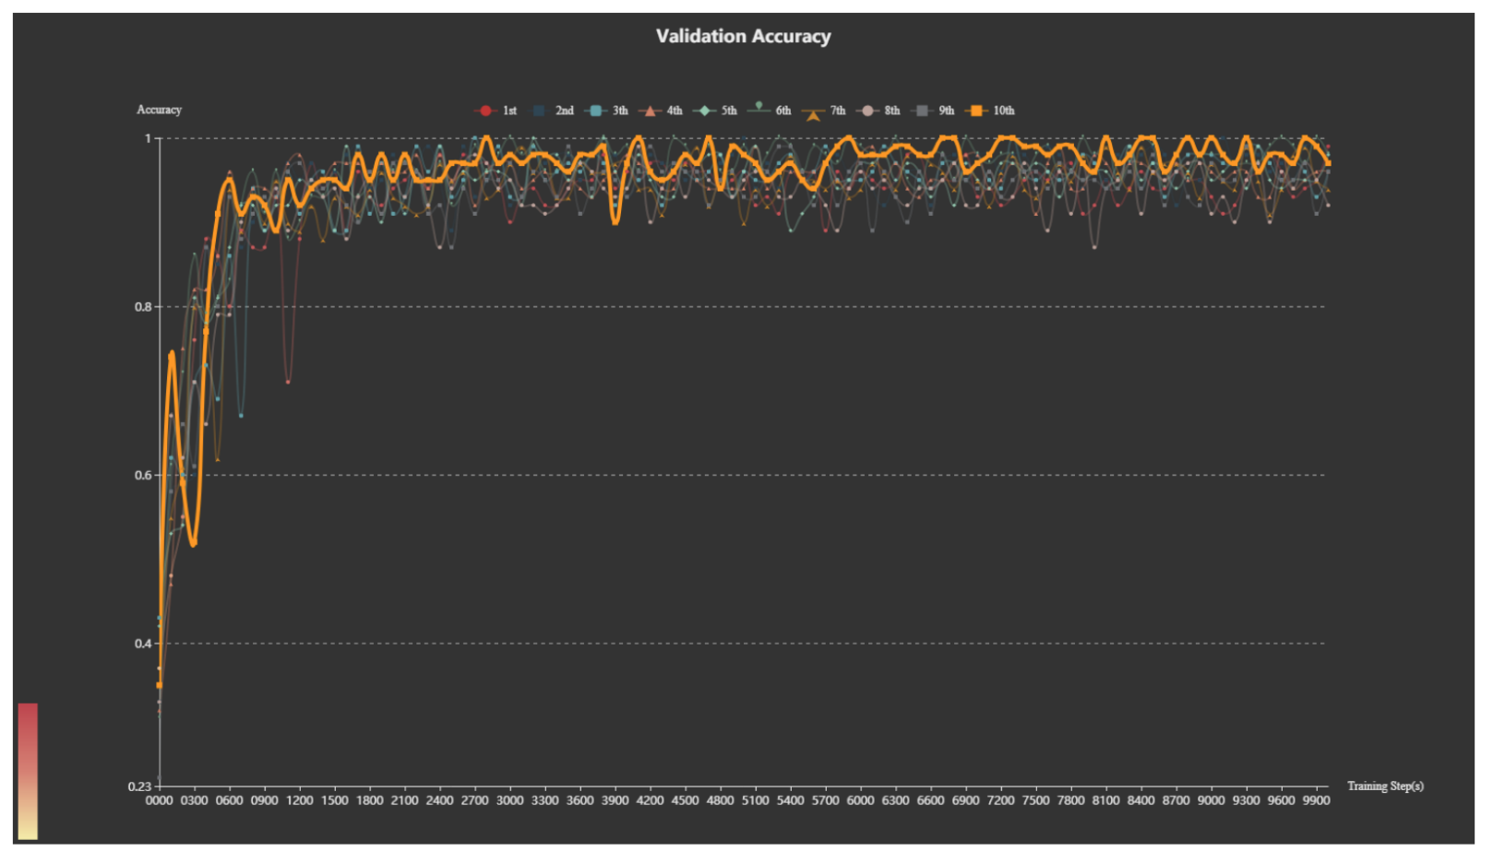The width and height of the screenshot is (1493, 863).
Task: Click the x-axis tick 7800
Action: click(x=1070, y=801)
